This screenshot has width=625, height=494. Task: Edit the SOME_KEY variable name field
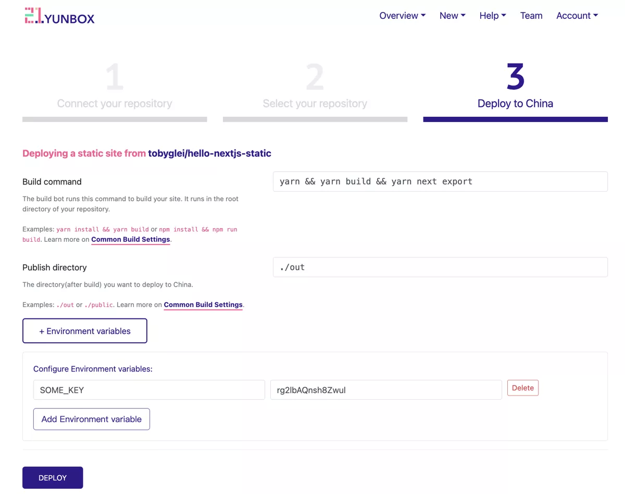click(149, 390)
